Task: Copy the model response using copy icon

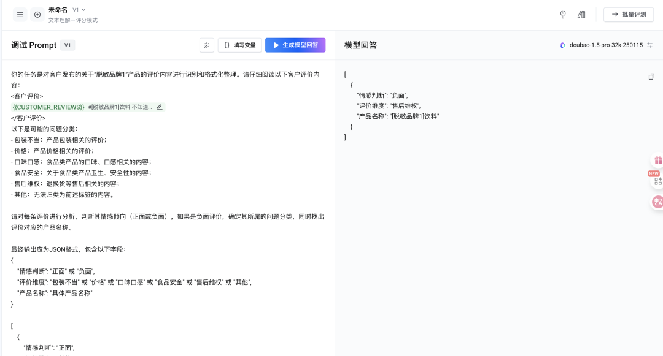Action: pyautogui.click(x=651, y=77)
